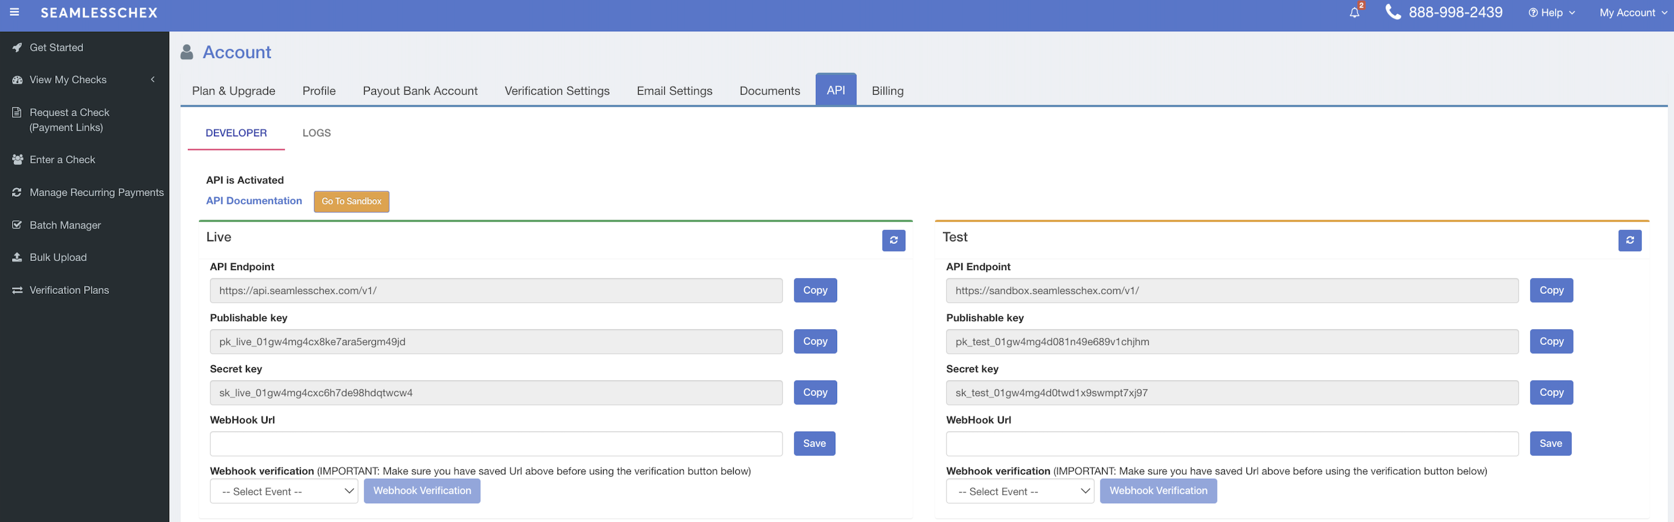
Task: Copy the Live Publishable key
Action: click(x=815, y=342)
